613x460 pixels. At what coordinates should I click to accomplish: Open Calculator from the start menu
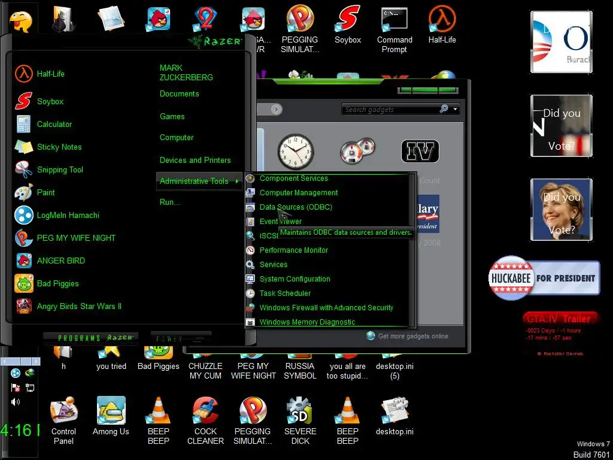(43, 124)
